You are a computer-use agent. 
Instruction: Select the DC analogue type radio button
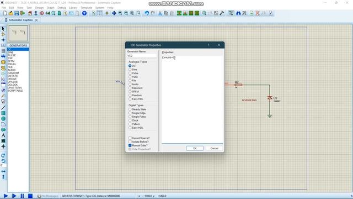[130, 66]
